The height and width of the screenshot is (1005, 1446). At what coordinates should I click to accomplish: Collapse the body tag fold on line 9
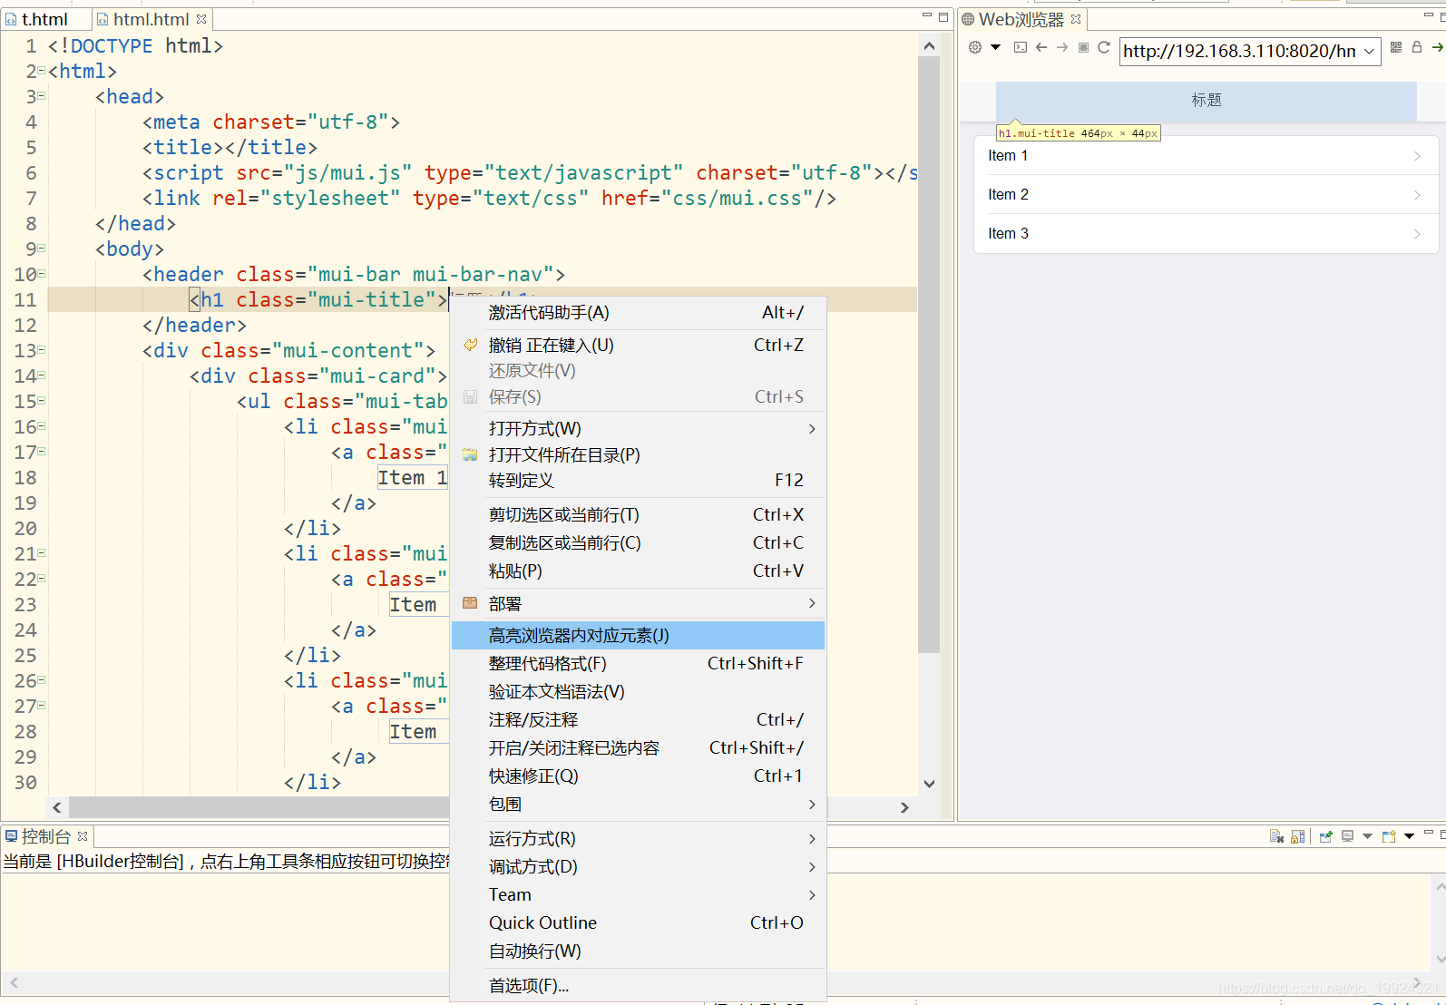[42, 249]
